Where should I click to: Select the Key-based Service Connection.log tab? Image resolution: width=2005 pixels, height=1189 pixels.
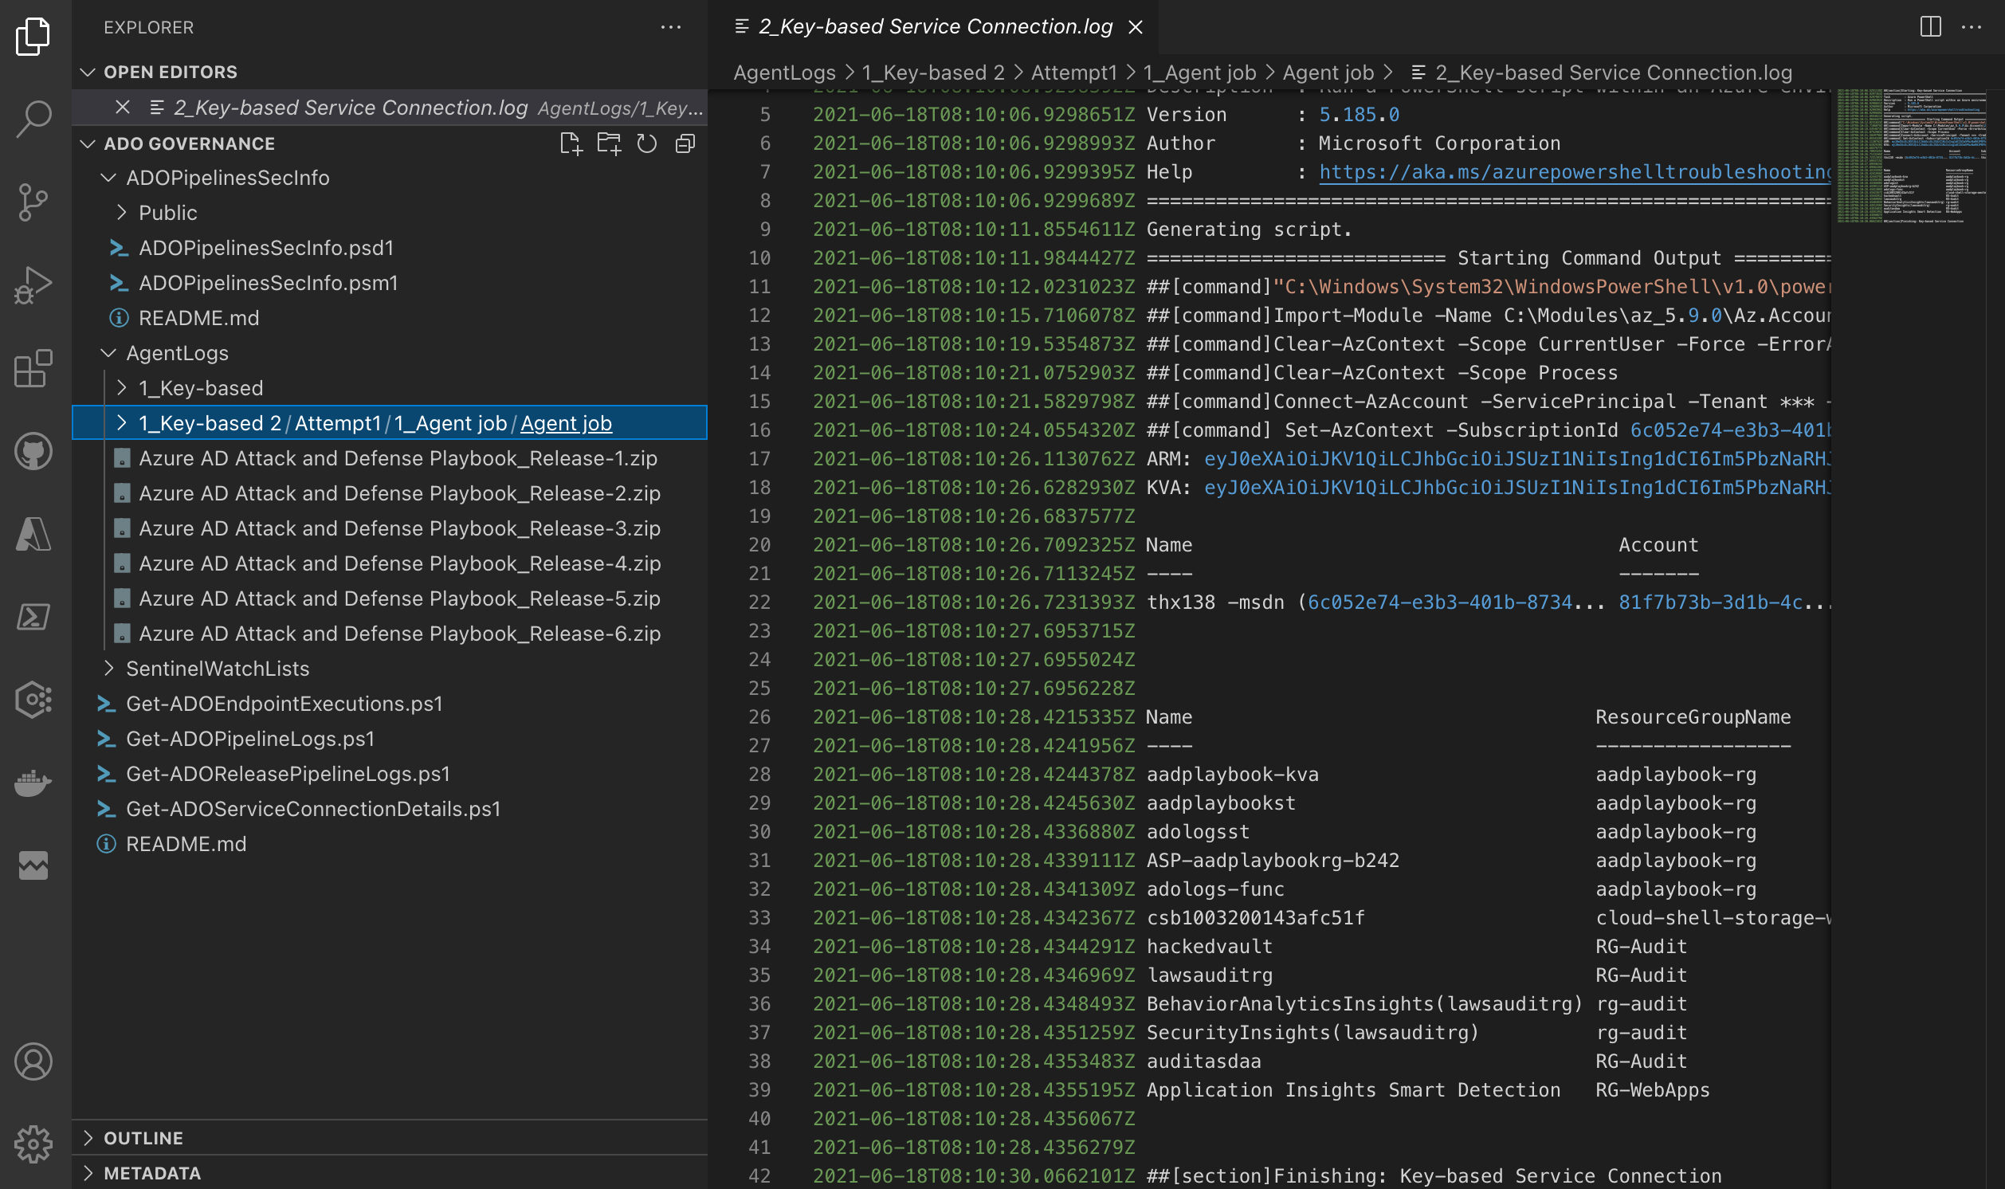tap(934, 26)
